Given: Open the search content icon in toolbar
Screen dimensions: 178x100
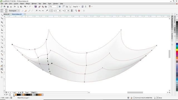Looking at the screenshot, I should (x=36, y=7).
